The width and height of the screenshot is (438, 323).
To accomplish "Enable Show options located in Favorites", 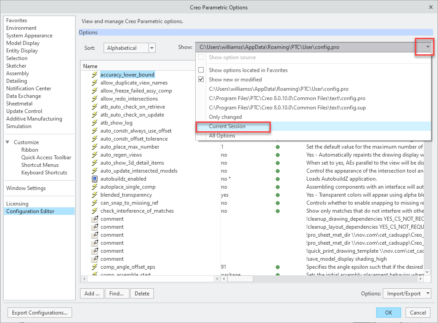I will point(201,70).
